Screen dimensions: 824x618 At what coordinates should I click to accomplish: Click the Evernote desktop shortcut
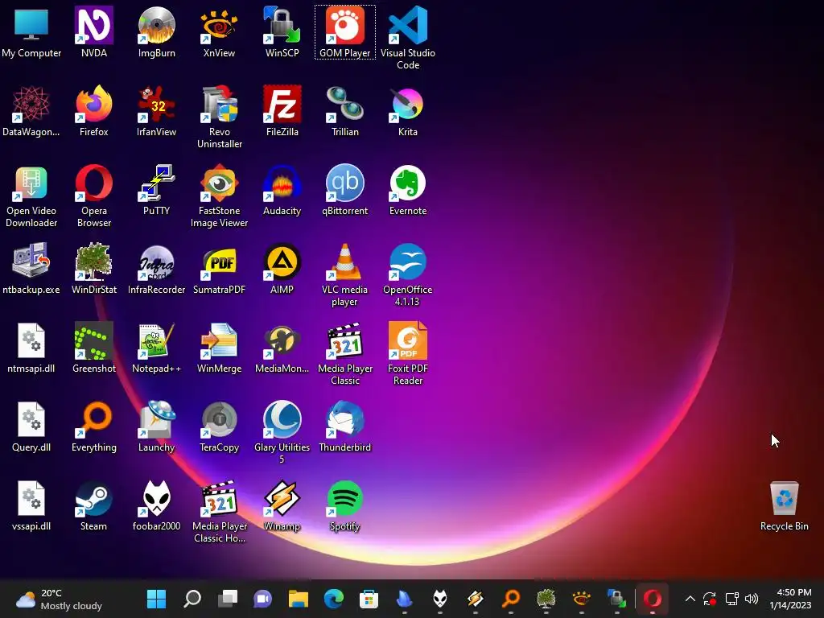tap(408, 190)
